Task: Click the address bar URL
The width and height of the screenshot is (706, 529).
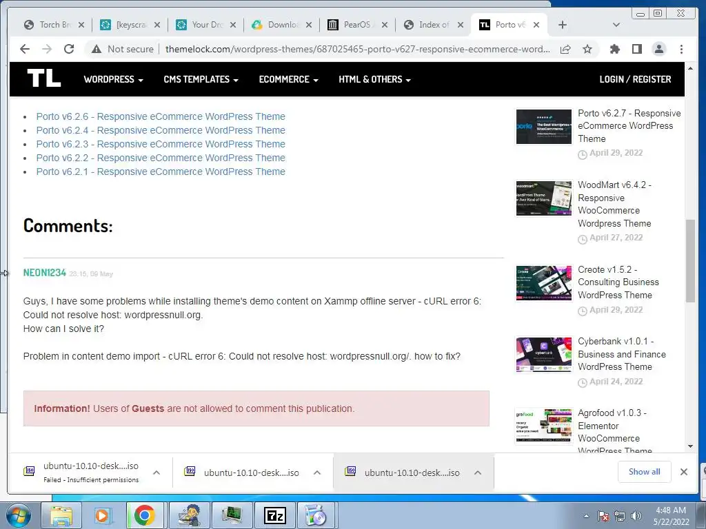Action: pyautogui.click(x=357, y=49)
